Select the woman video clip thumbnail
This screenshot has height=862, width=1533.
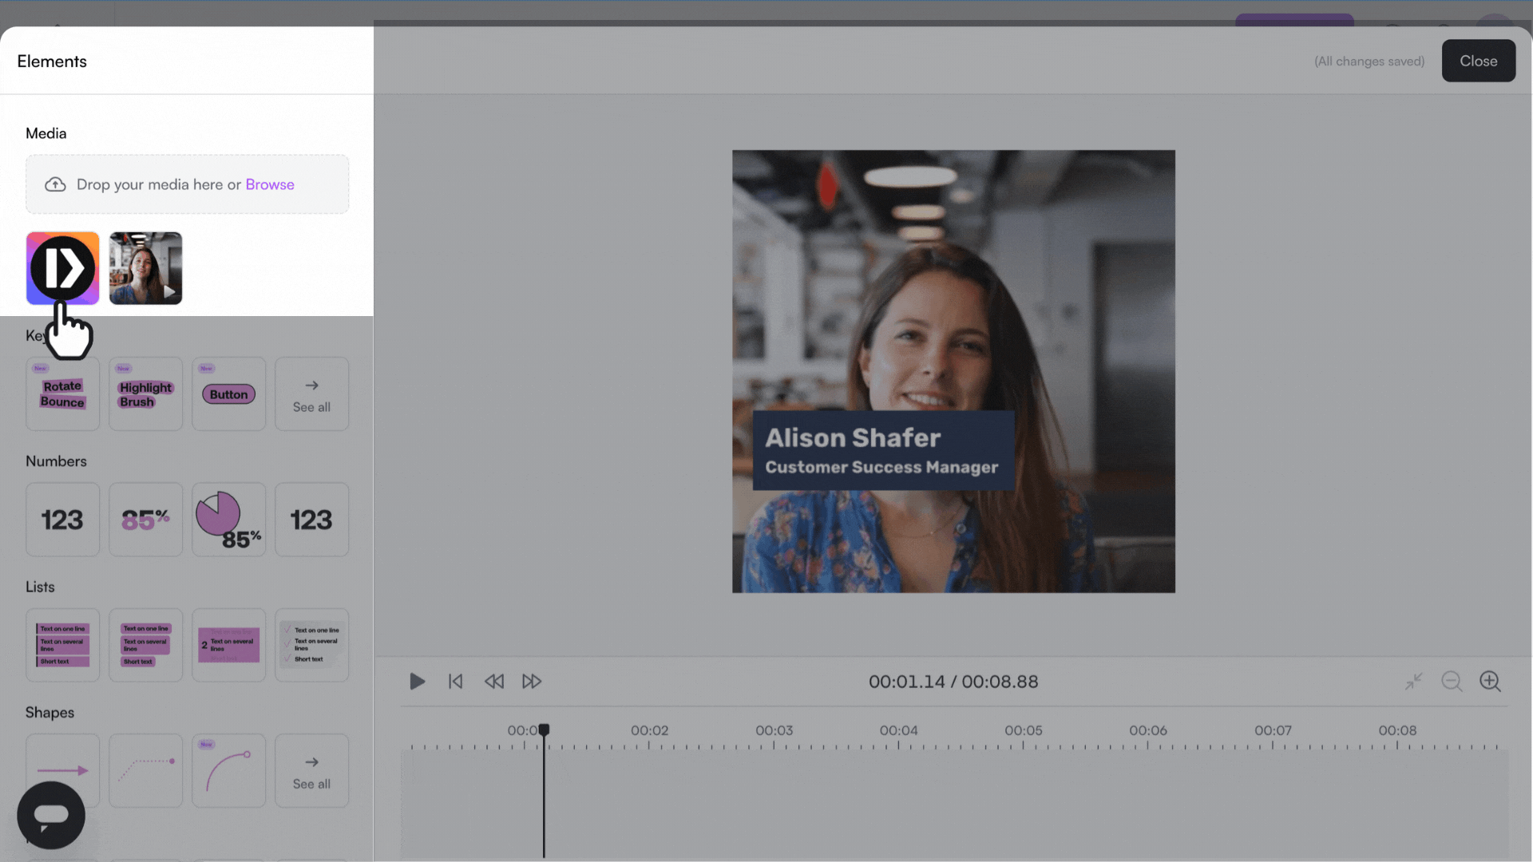coord(145,268)
